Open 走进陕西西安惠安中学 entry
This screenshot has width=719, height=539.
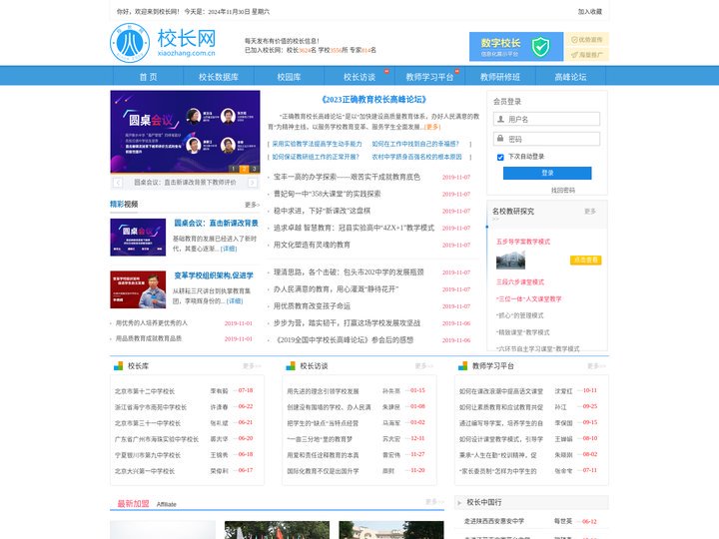tap(494, 522)
